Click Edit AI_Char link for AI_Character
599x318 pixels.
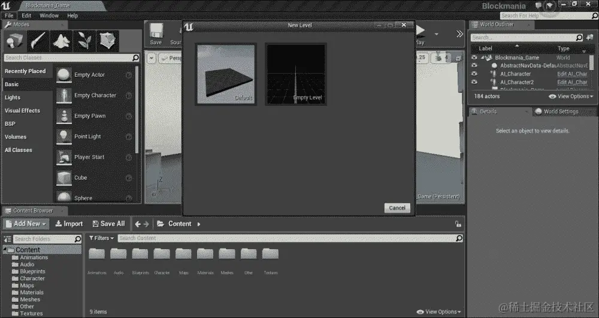coord(572,74)
